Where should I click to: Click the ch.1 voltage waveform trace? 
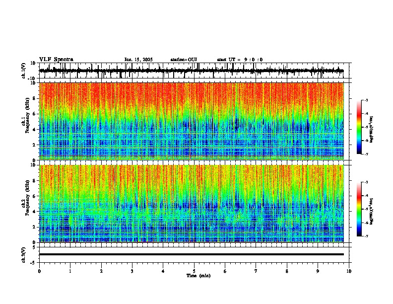pyautogui.click(x=192, y=71)
